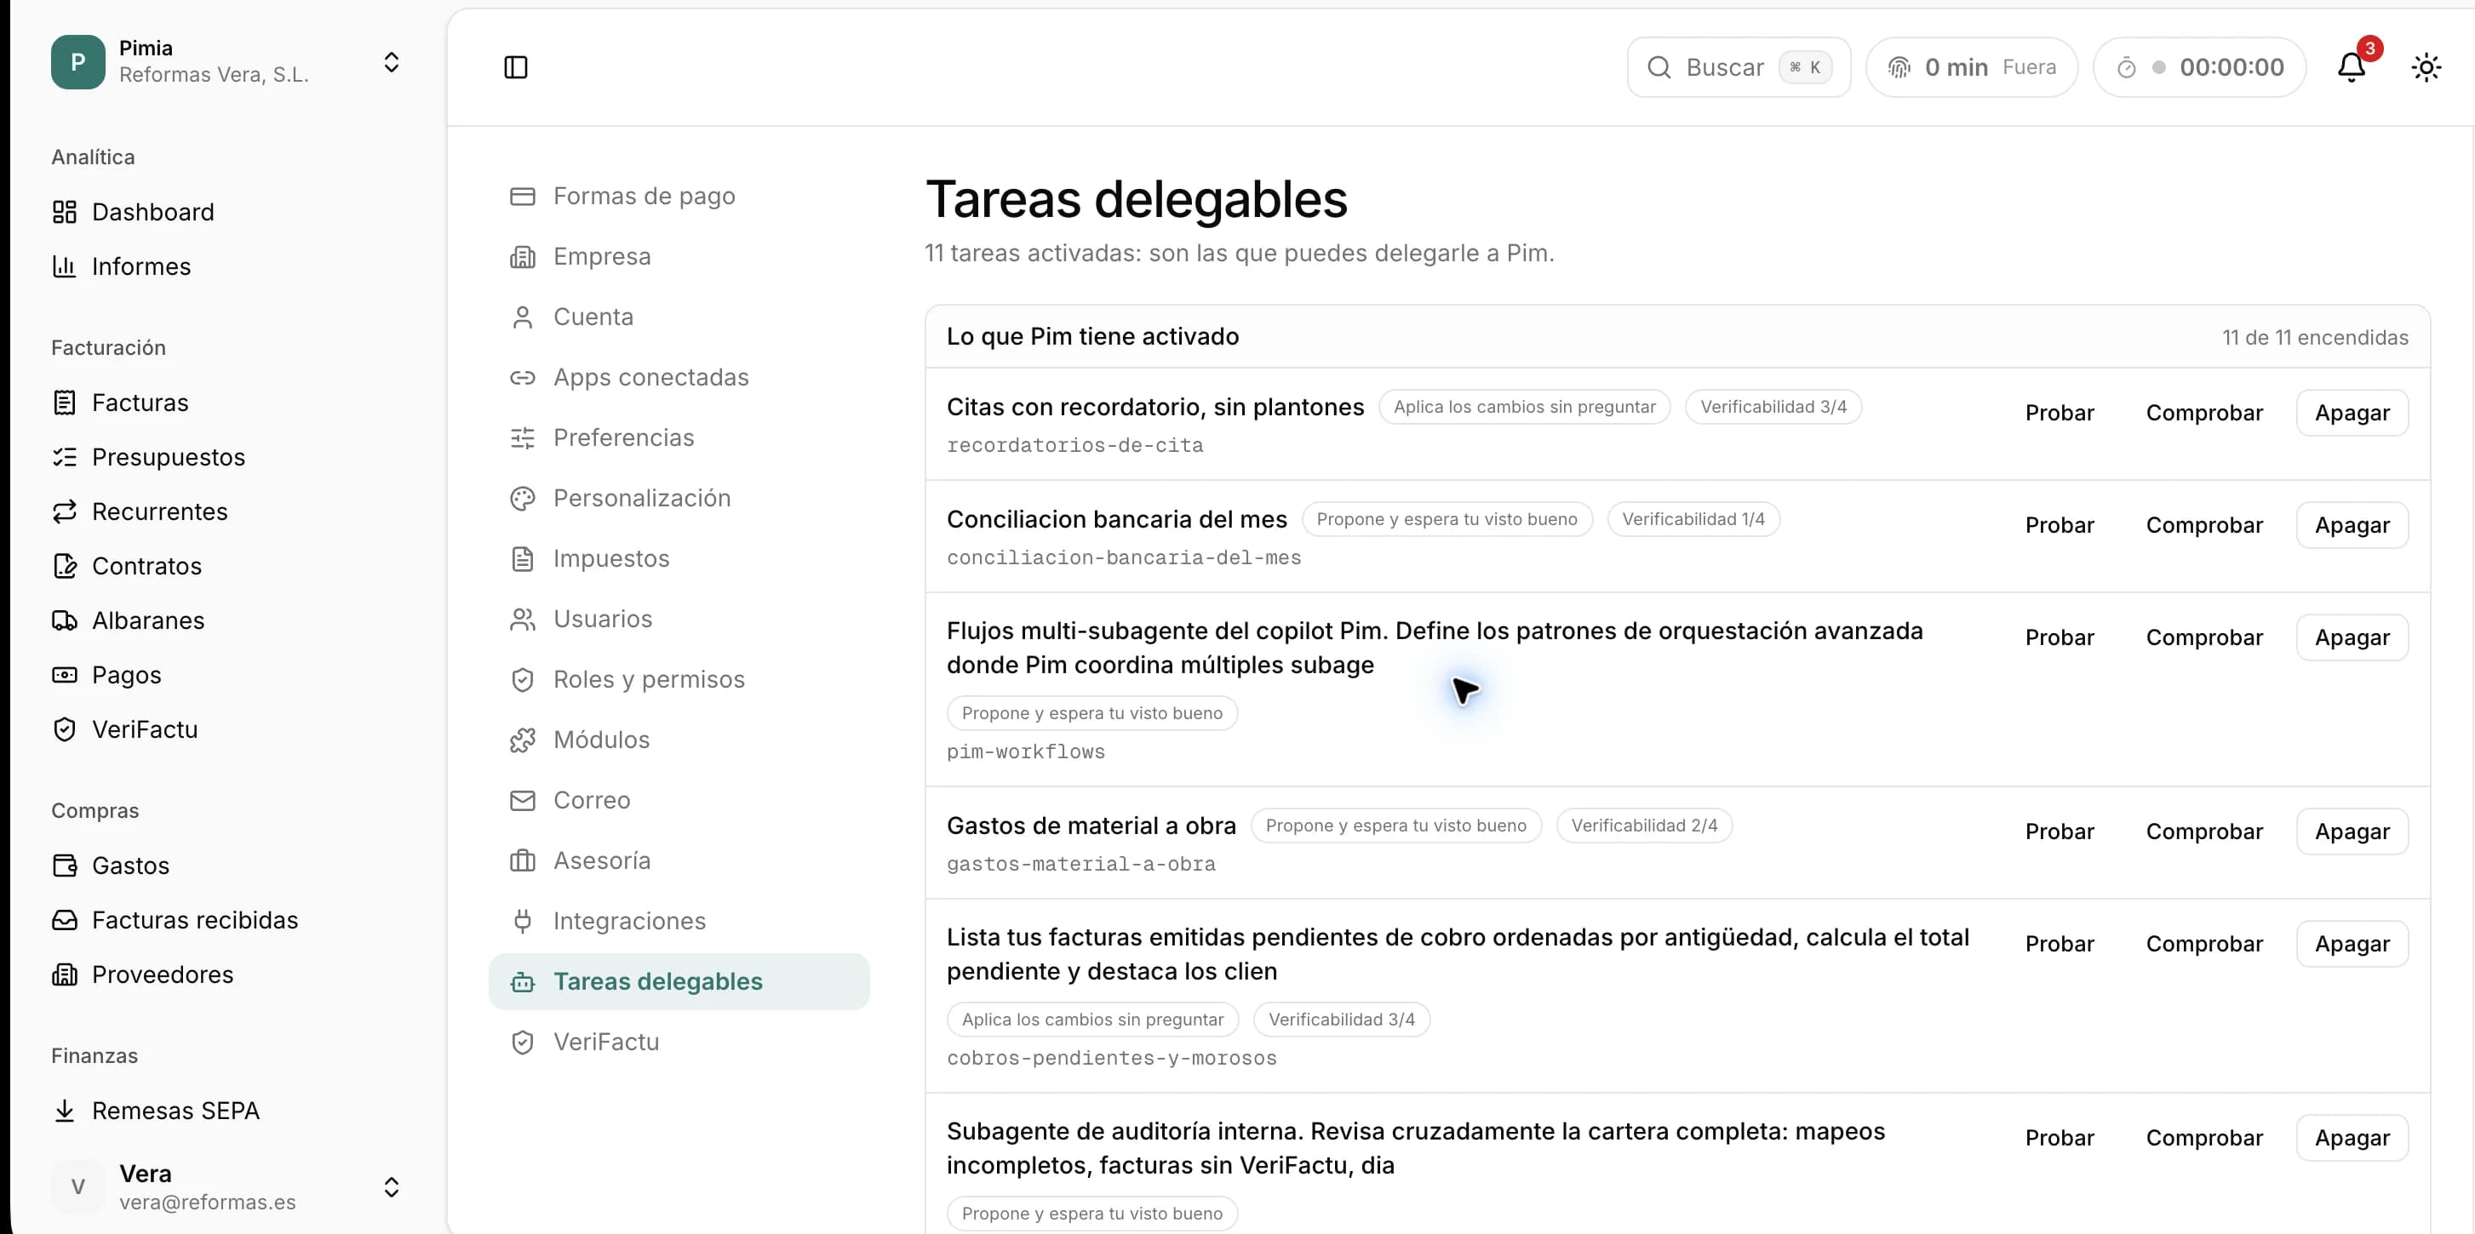Click the Apps conectadas link icon
Screen dimensions: 2475x1234
523,377
